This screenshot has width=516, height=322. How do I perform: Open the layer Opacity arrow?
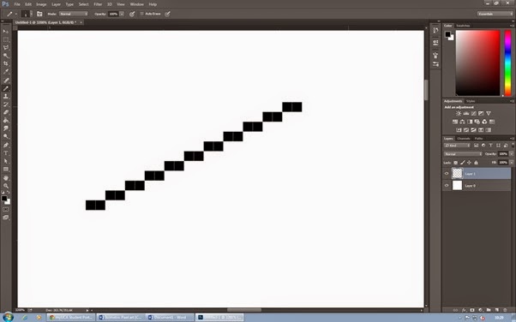511,154
